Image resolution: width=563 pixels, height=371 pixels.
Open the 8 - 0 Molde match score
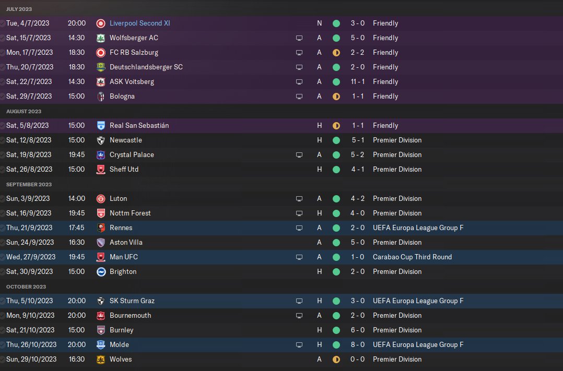(x=357, y=345)
